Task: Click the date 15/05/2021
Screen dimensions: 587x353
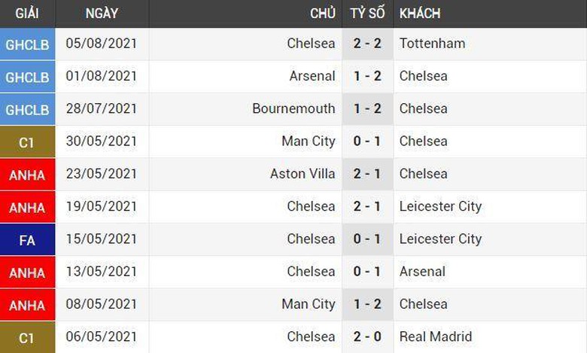Action: coord(101,239)
